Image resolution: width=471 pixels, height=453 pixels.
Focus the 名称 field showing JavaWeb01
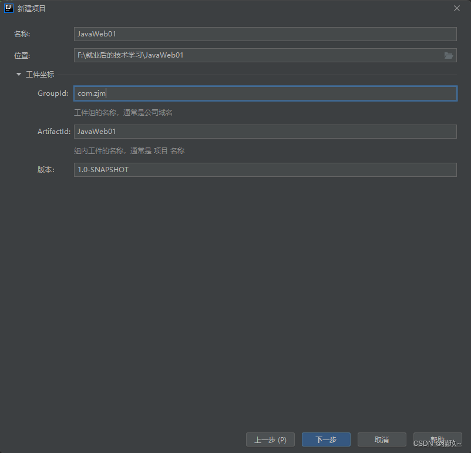[x=264, y=34]
